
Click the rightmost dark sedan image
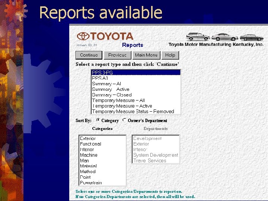click(x=252, y=38)
